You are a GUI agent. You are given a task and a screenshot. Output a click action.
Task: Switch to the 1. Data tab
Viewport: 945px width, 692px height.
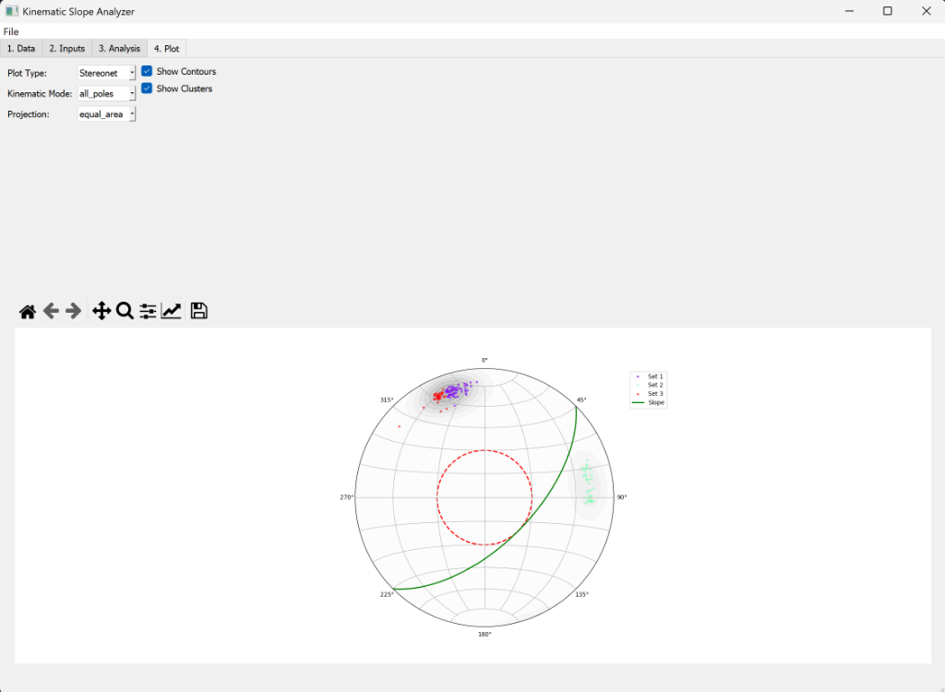[21, 48]
